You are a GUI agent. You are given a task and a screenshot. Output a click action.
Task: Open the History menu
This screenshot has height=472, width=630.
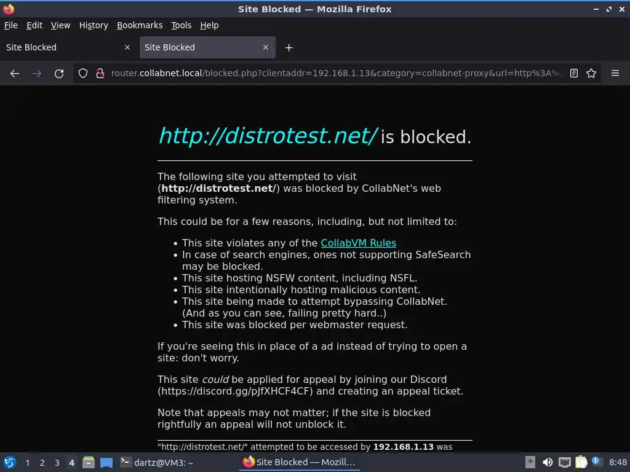(x=94, y=25)
